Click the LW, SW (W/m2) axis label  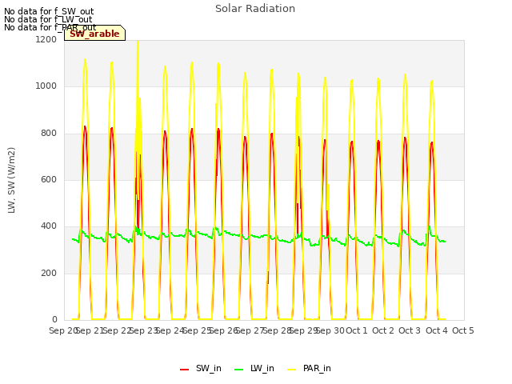[x=11, y=180]
